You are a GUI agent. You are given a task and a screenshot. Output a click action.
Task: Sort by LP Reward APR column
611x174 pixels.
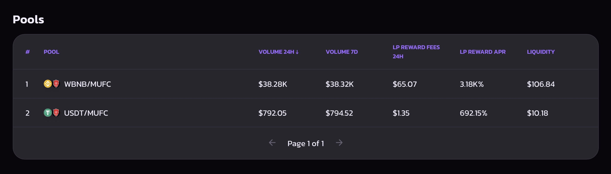[483, 52]
